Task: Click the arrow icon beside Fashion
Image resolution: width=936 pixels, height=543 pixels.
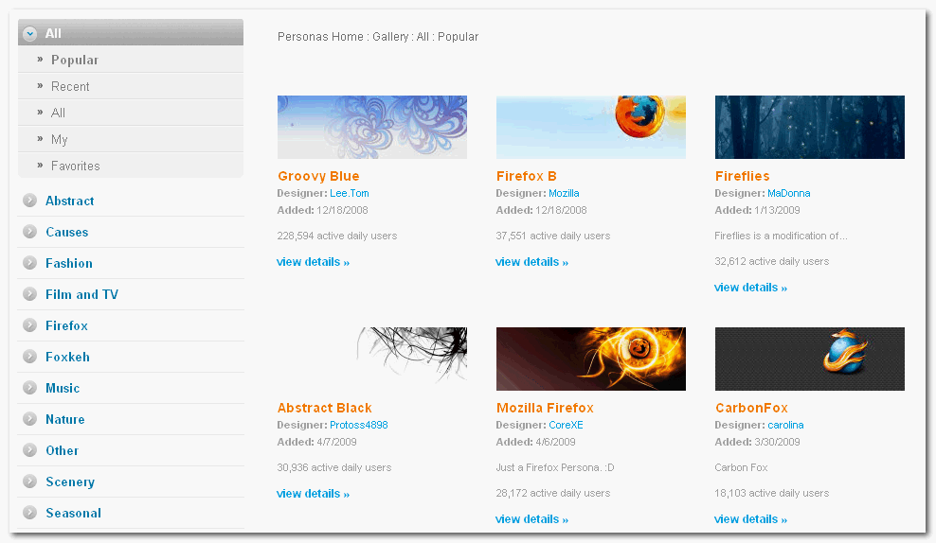Action: 30,263
